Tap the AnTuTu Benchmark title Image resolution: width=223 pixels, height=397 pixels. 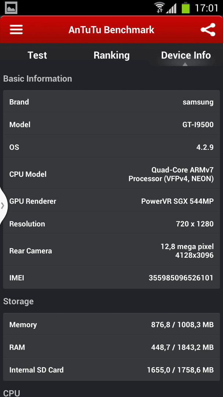click(x=111, y=30)
